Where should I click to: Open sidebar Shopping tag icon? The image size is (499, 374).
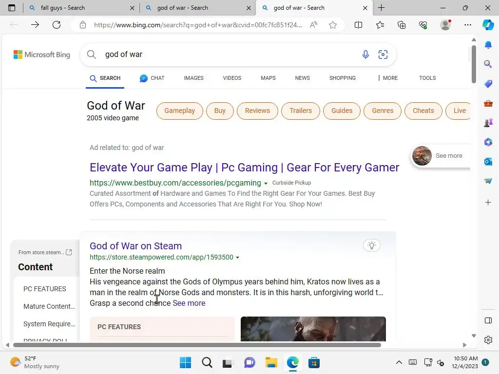click(488, 84)
